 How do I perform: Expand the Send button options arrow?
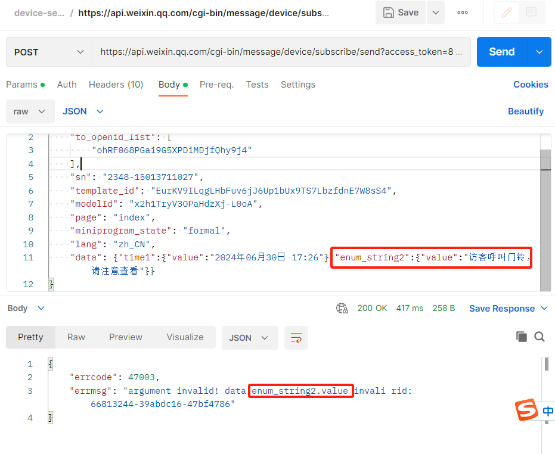coord(540,52)
